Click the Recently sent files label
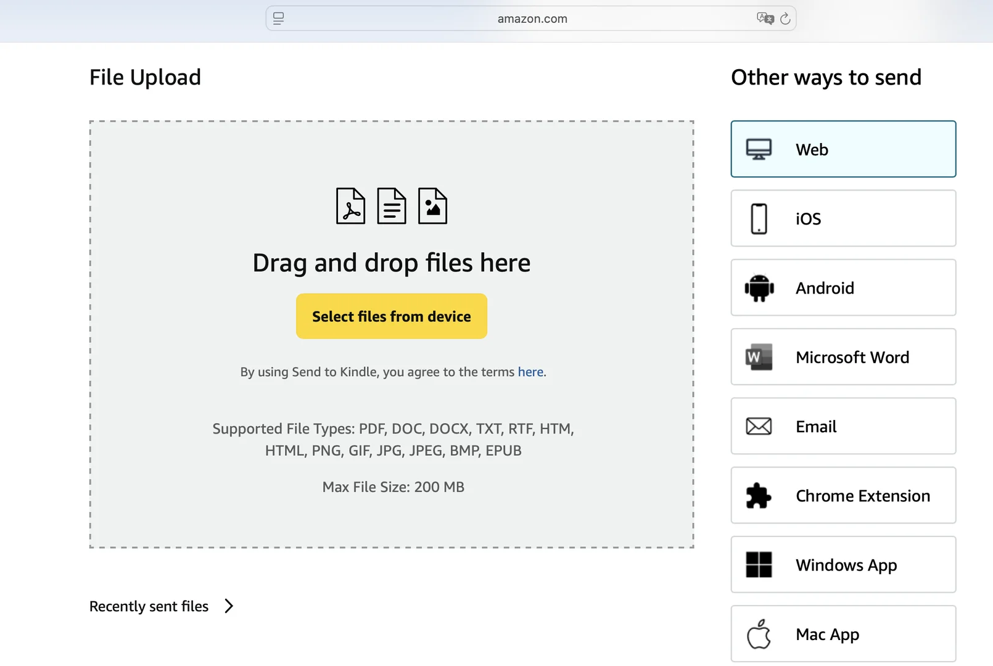The image size is (993, 666). pyautogui.click(x=149, y=606)
